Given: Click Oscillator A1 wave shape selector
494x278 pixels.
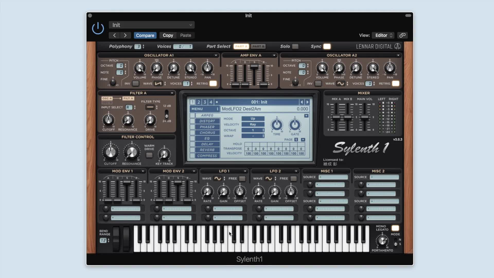Looking at the screenshot, I should [158, 83].
